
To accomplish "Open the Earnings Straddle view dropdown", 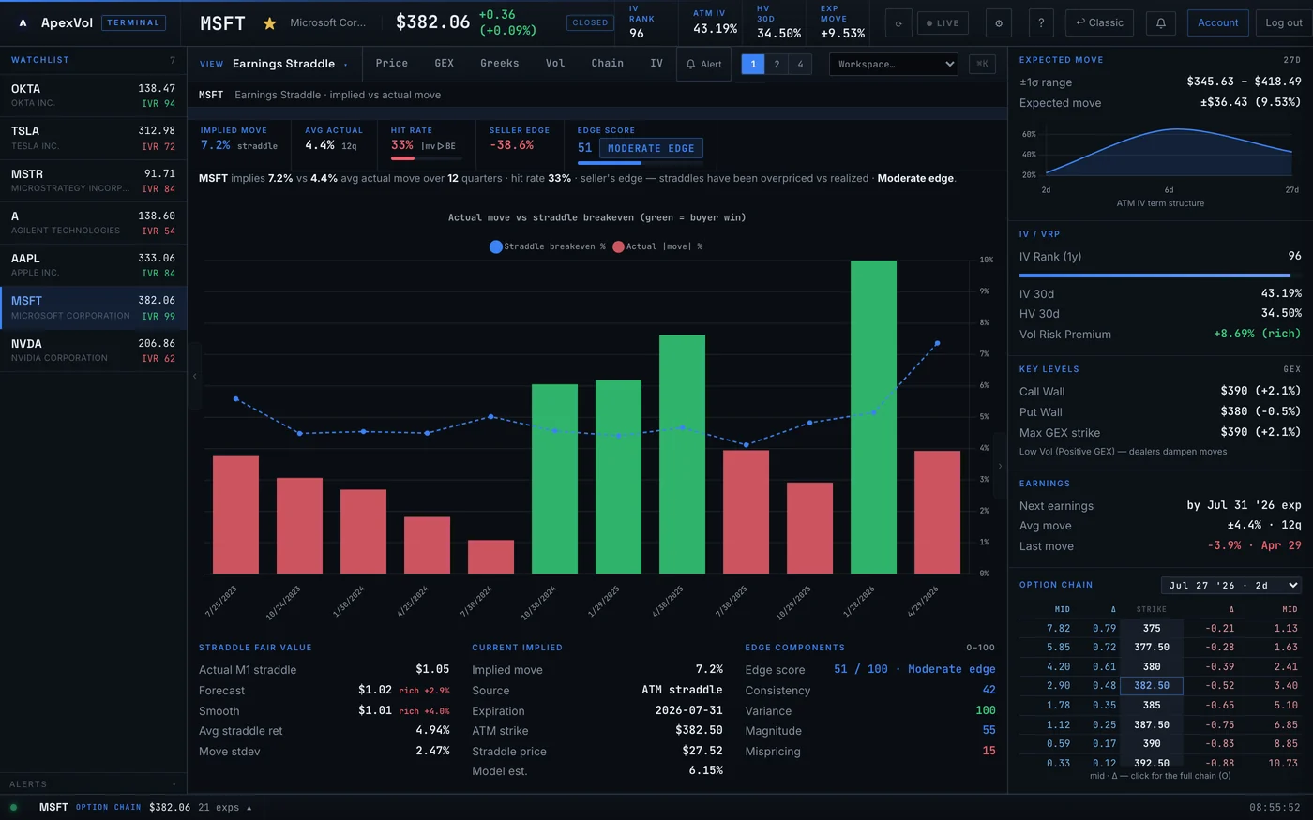I will click(x=290, y=64).
